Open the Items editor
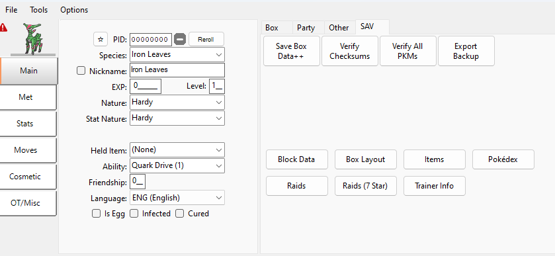 (435, 159)
